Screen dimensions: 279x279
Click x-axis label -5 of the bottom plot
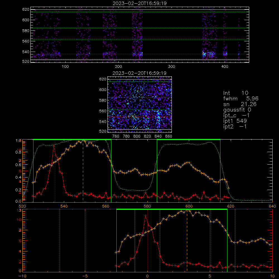click(x=85, y=276)
